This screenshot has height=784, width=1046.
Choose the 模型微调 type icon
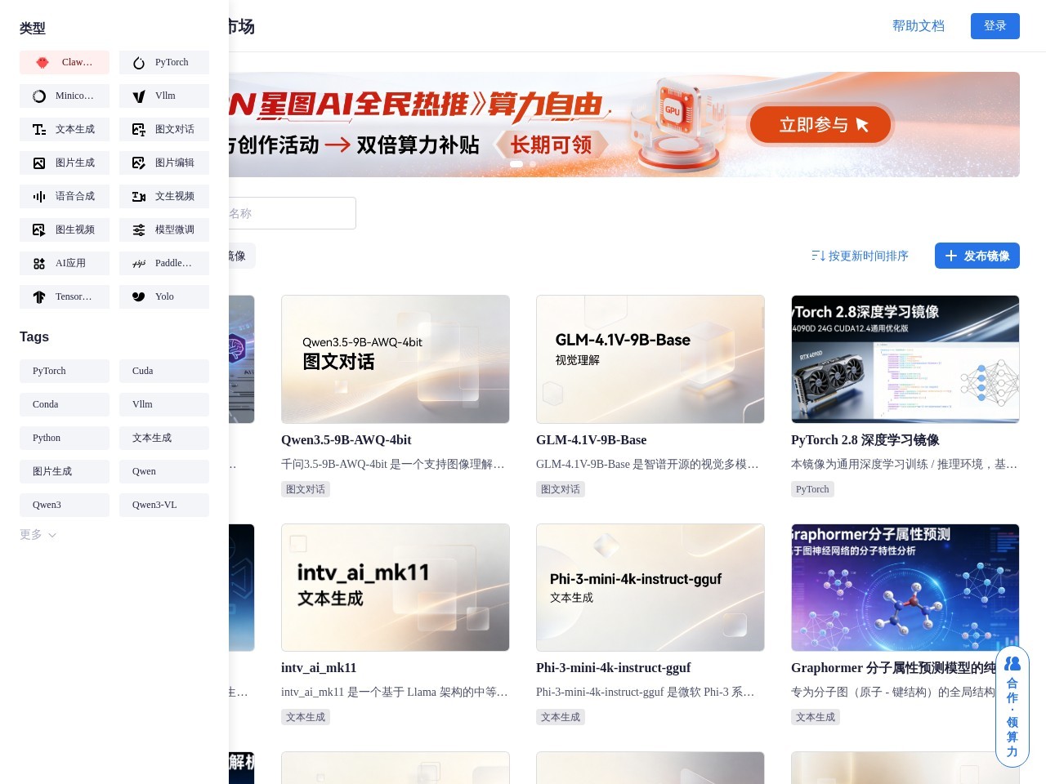coord(139,230)
